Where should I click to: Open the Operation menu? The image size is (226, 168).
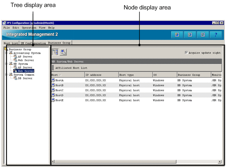tap(29, 28)
